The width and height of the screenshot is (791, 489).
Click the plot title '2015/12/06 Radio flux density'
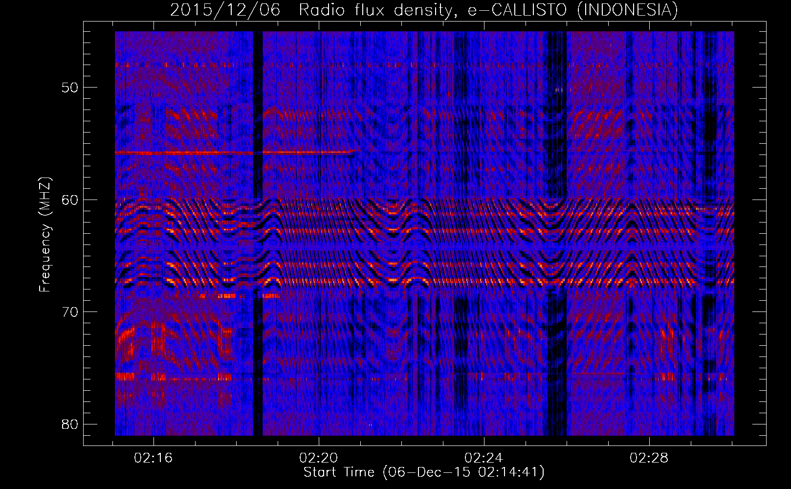[424, 10]
